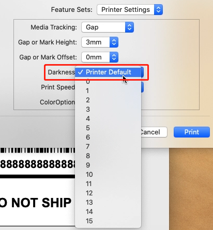The width and height of the screenshot is (213, 230).
Task: Click the 3mm stepper arrows icon
Action: [x=114, y=42]
